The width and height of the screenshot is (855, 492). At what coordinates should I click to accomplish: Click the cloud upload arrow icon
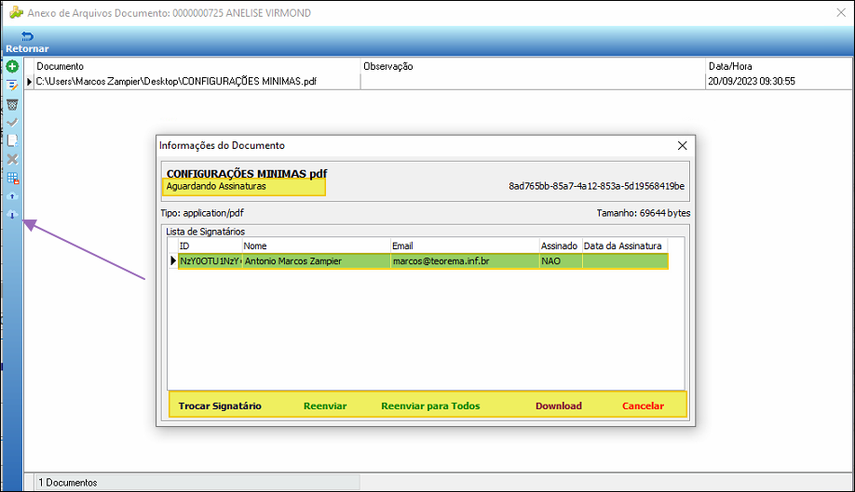point(12,196)
